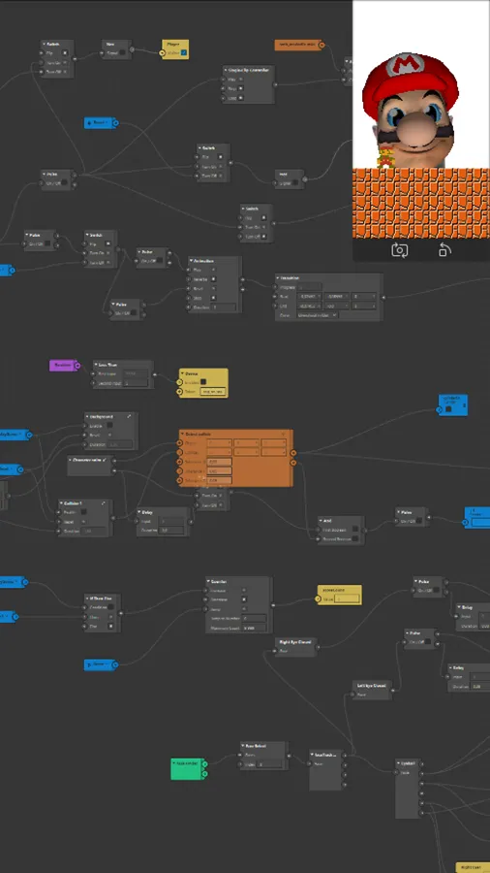The height and width of the screenshot is (873, 490).
Task: Collapse the And node header triangle
Action: click(322, 521)
